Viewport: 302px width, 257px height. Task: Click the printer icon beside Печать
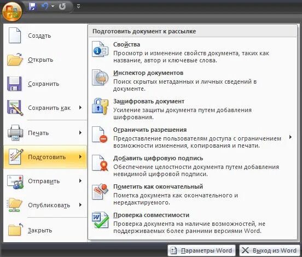point(15,133)
